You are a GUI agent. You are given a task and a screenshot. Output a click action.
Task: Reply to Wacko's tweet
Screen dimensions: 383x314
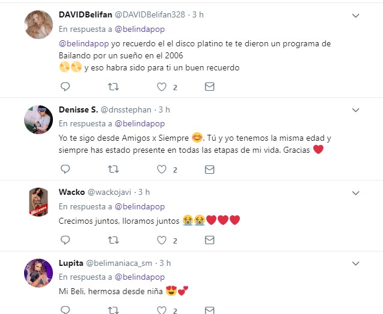(65, 240)
